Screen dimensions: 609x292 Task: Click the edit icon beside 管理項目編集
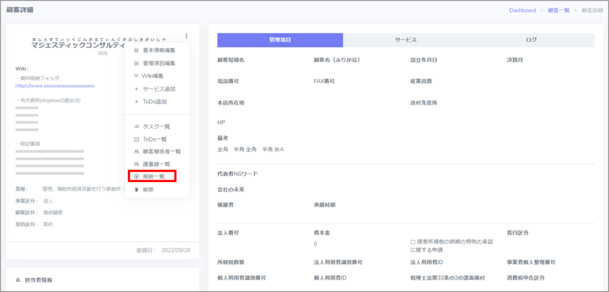[x=137, y=63]
